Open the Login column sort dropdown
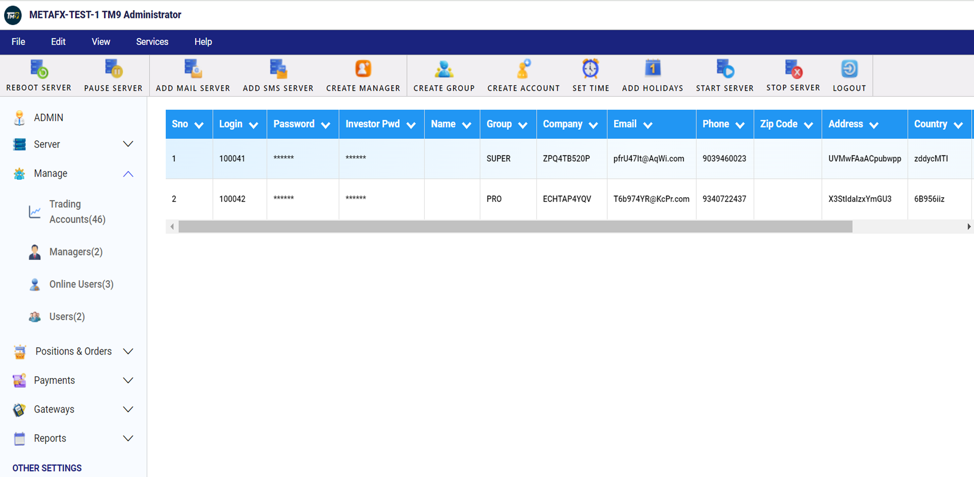974x477 pixels. (254, 124)
